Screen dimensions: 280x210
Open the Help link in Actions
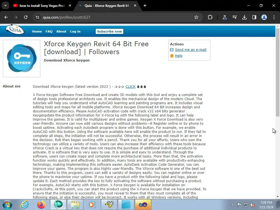pyautogui.click(x=179, y=56)
